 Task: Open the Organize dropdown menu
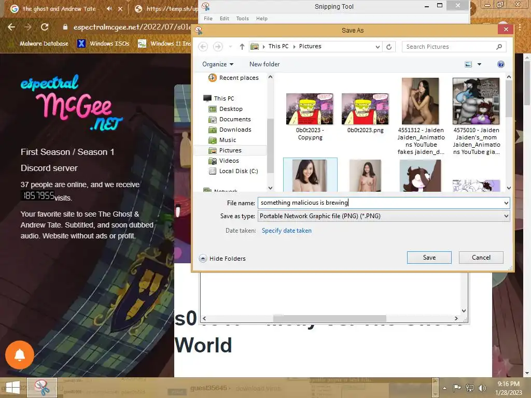[218, 64]
